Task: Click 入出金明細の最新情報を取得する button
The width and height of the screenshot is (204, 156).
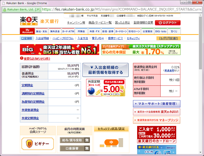Action: (x=106, y=70)
